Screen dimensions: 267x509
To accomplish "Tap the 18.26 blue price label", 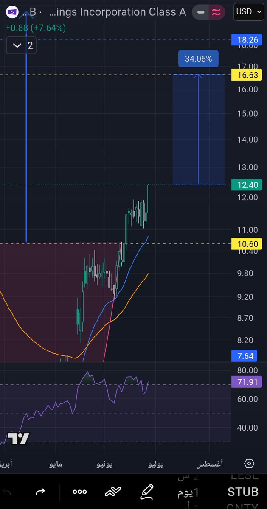I will [x=247, y=41].
